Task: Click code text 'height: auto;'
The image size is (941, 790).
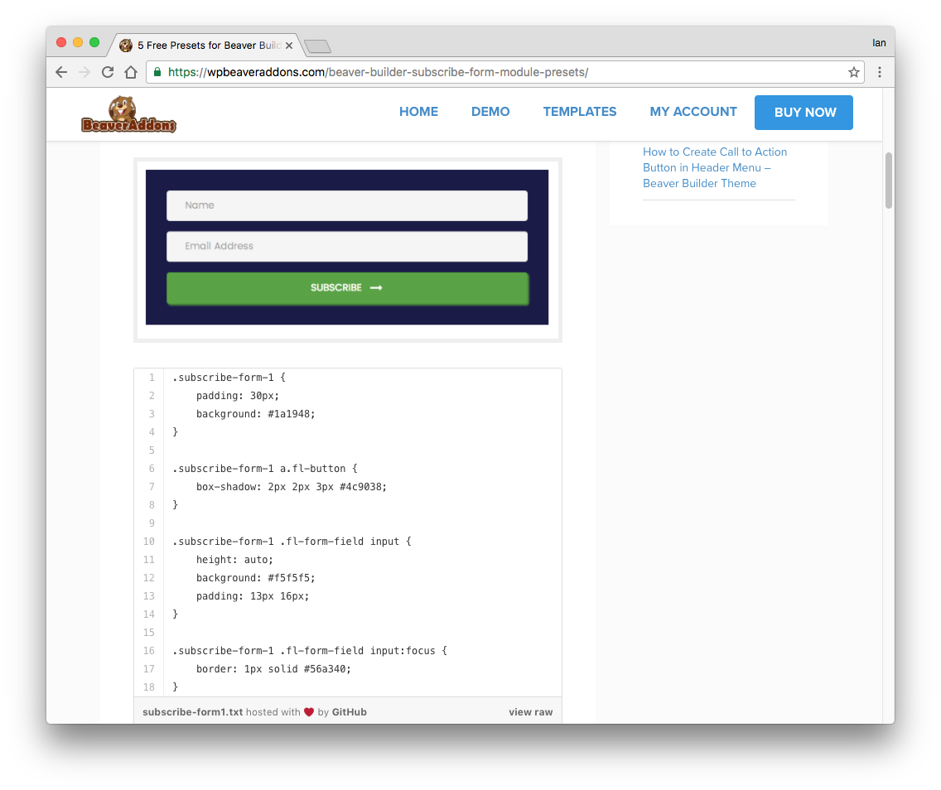Action: coord(234,560)
